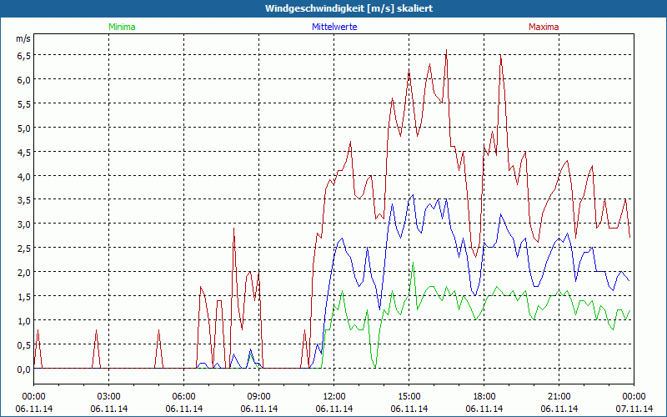Click the 07.11.14 date label
The image size is (667, 417).
point(634,409)
